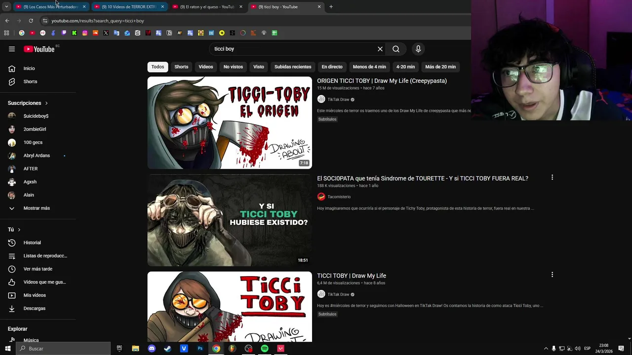Select the No vistos filter chip
The width and height of the screenshot is (632, 355).
point(233,67)
